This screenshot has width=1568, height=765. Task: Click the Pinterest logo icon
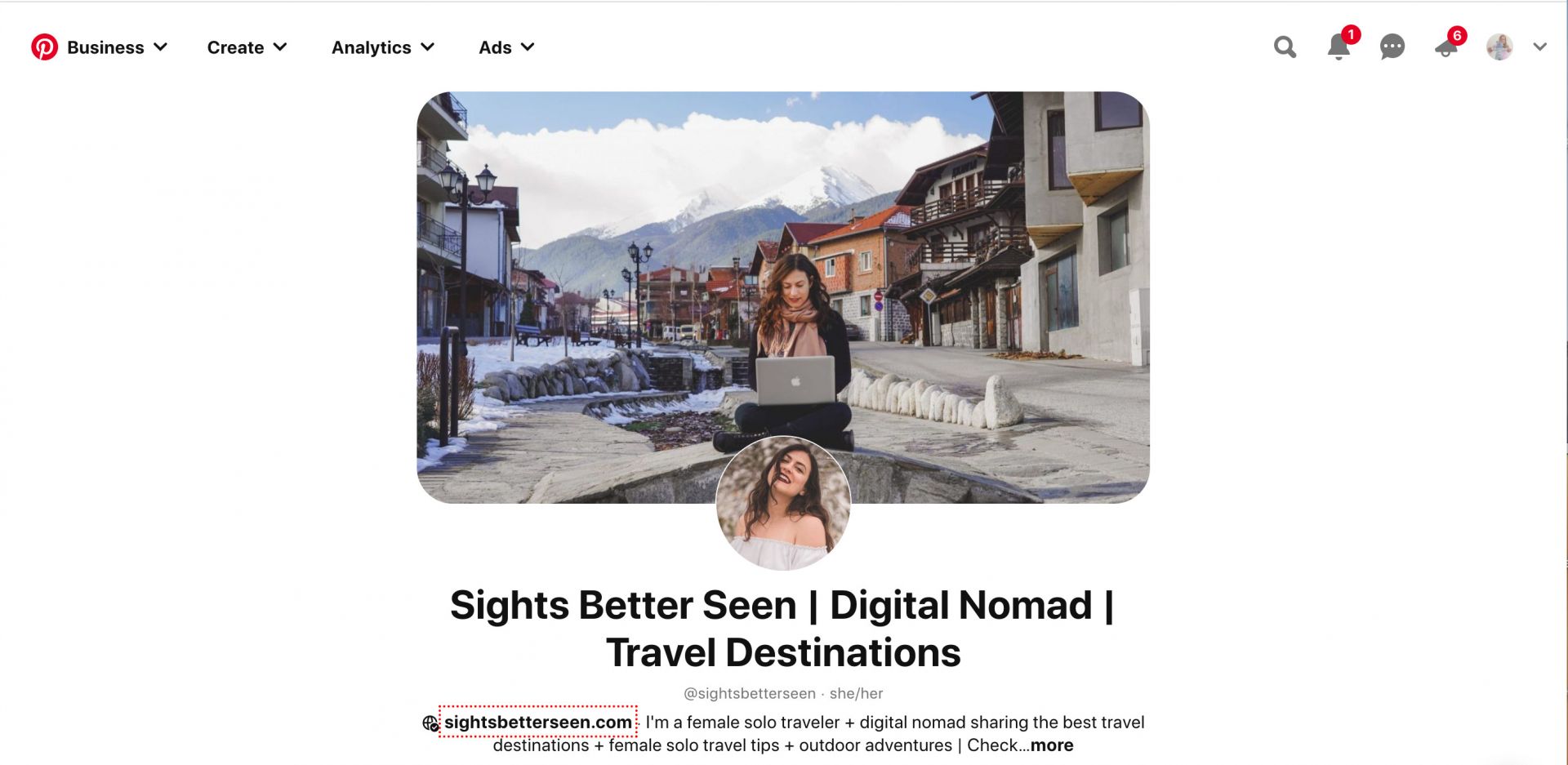tap(44, 47)
